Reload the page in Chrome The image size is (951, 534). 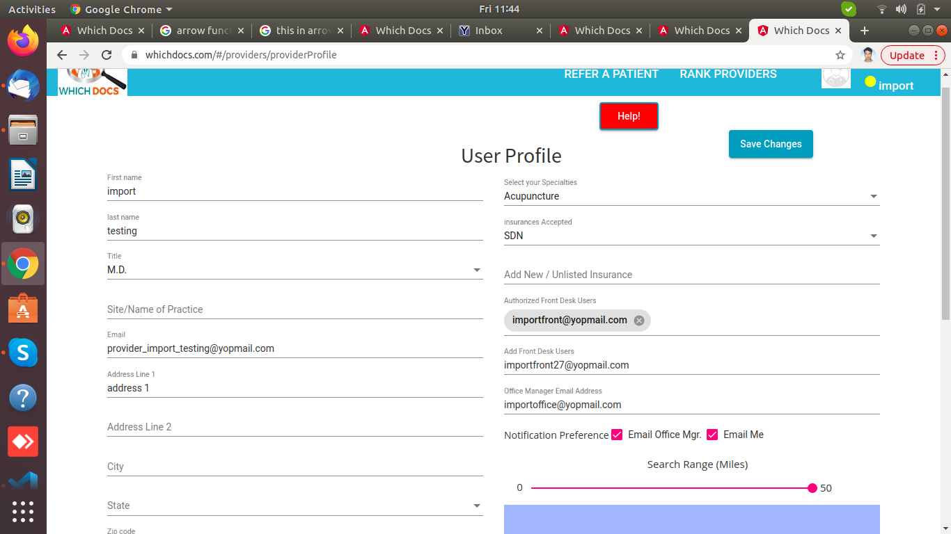pyautogui.click(x=107, y=55)
